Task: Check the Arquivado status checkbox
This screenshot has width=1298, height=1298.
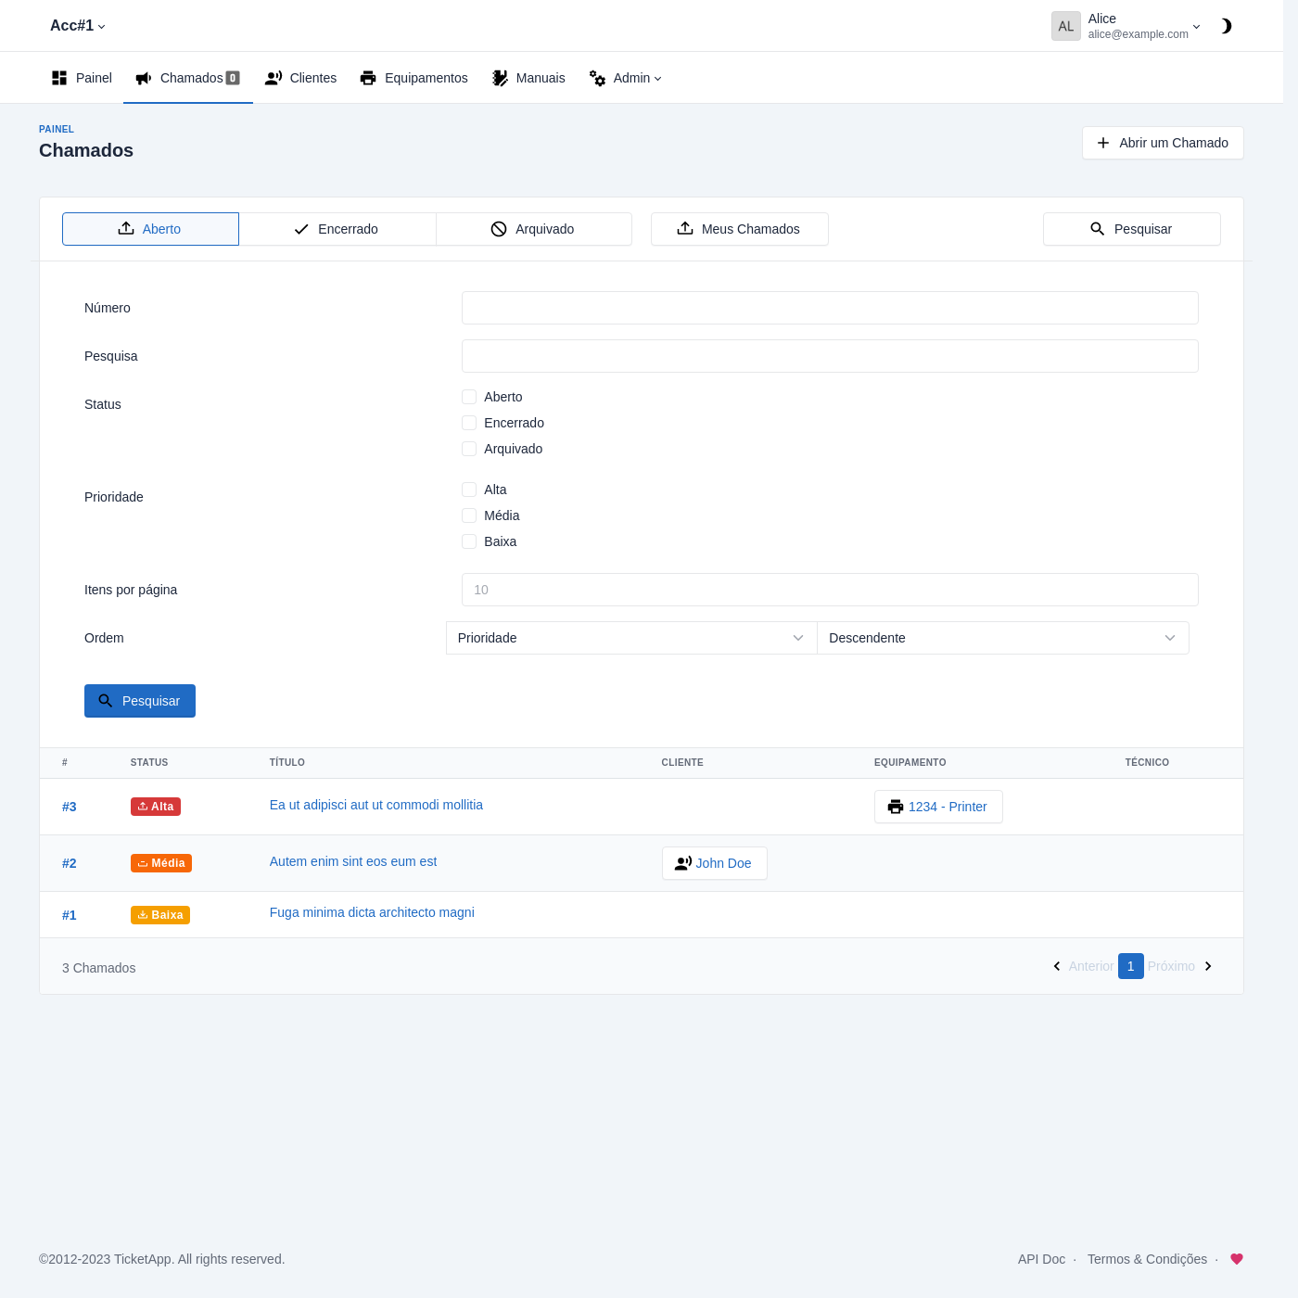Action: (469, 449)
